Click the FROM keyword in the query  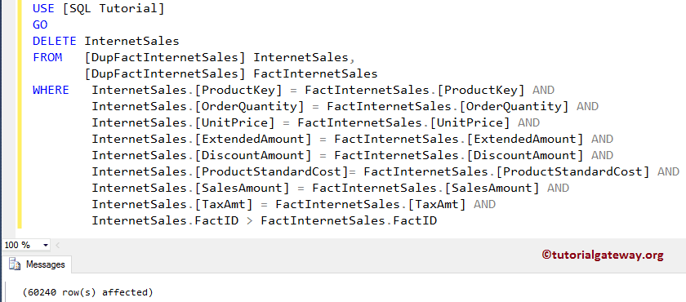pyautogui.click(x=47, y=57)
